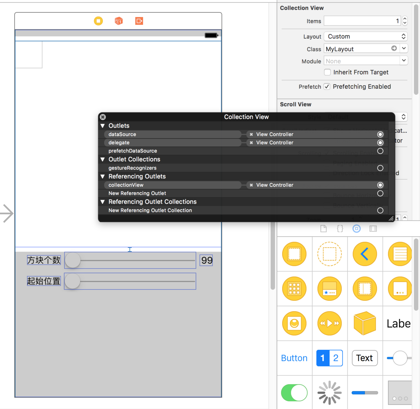Select the 99 value label
Screen dimensions: 420x409
click(x=206, y=260)
